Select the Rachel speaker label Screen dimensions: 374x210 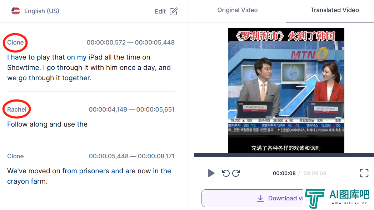(17, 109)
